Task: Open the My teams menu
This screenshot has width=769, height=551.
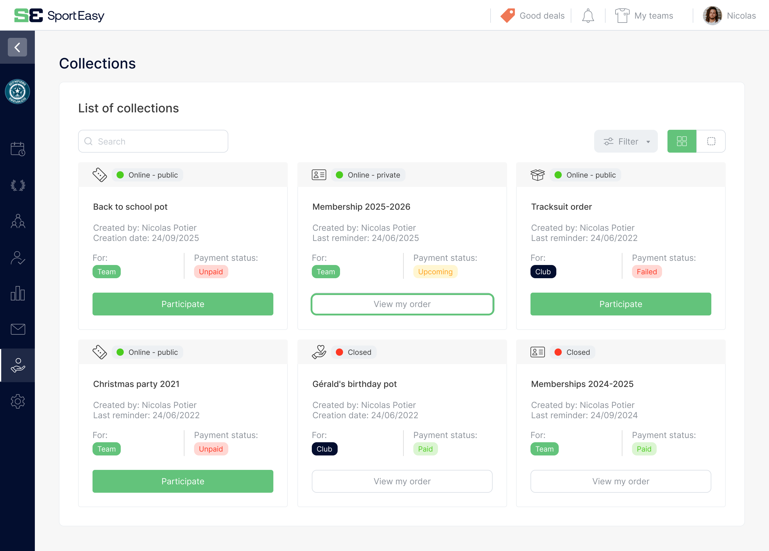Action: [x=644, y=16]
